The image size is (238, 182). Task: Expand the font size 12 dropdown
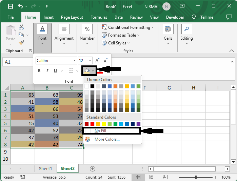[x=90, y=61]
